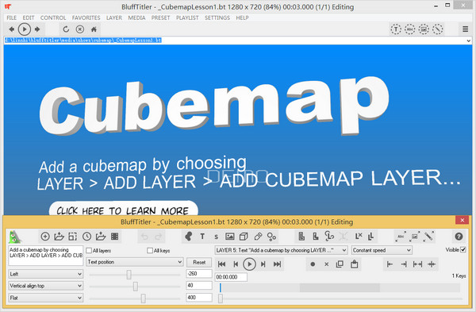The image size is (476, 312).
Task: Click the create key record dot
Action: click(313, 264)
